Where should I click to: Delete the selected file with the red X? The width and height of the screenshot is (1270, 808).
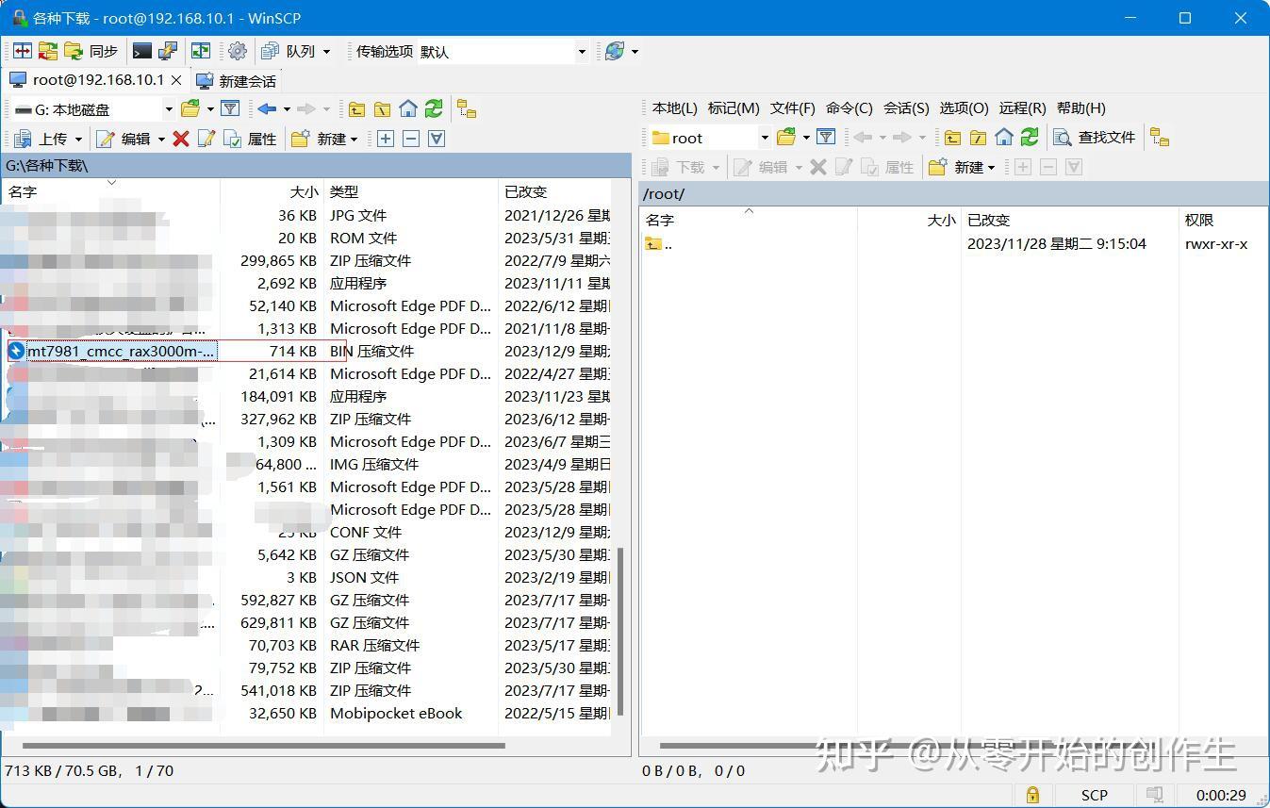point(180,139)
